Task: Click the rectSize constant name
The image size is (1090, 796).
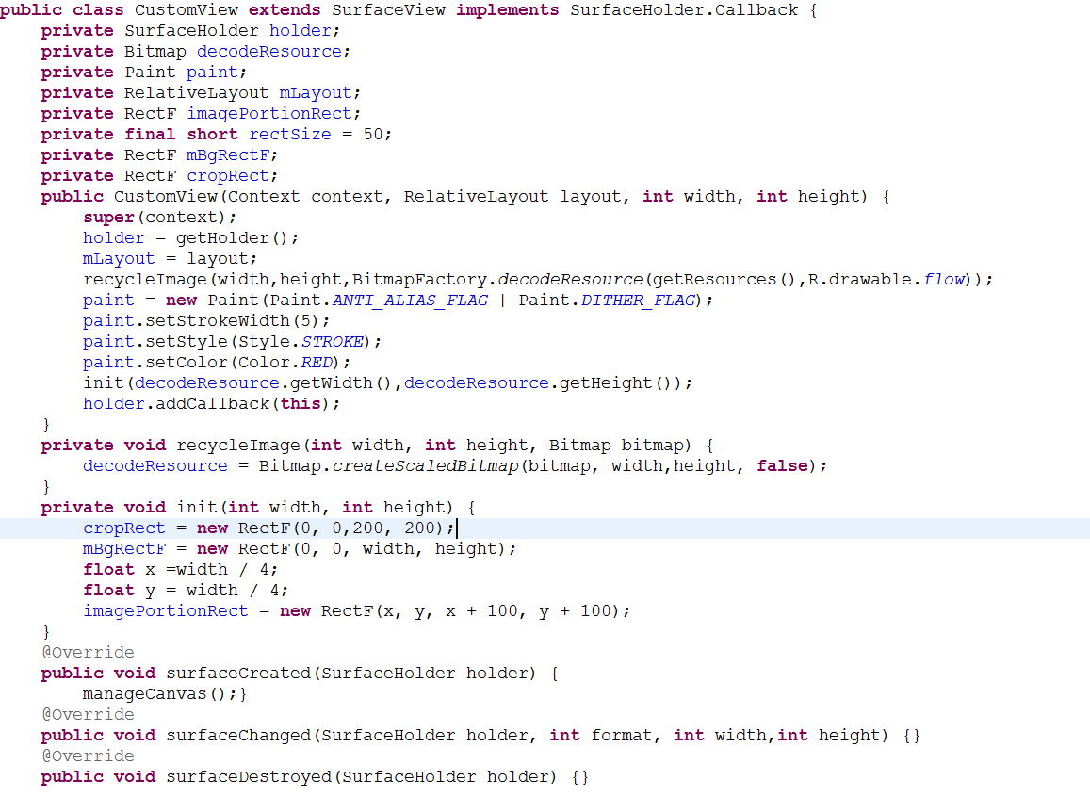Action: click(290, 135)
